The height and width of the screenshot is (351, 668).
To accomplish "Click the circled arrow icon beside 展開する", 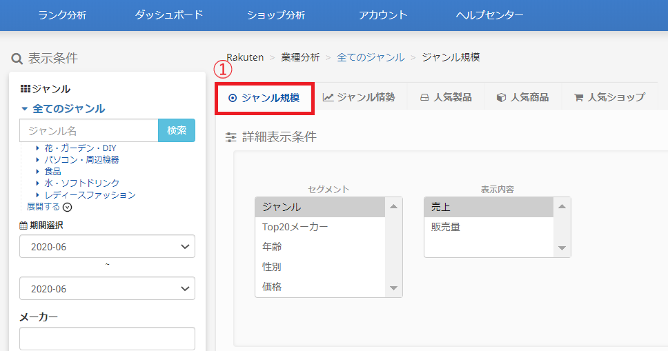I will (68, 207).
